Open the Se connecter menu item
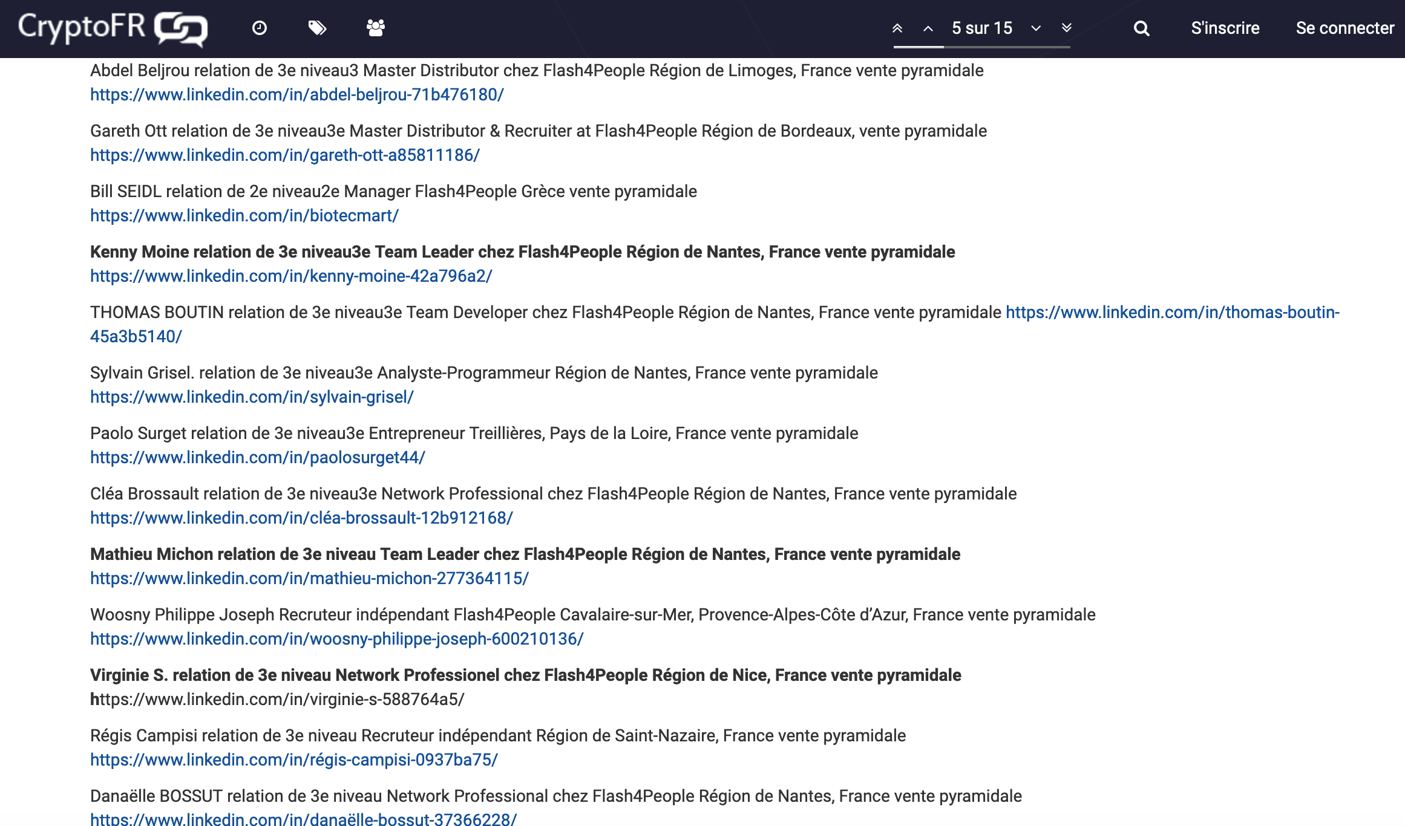Image resolution: width=1405 pixels, height=826 pixels. [1344, 28]
